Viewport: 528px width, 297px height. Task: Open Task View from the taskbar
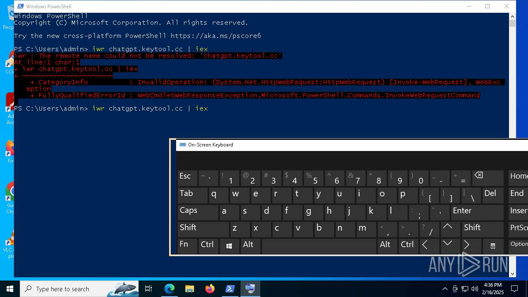pyautogui.click(x=148, y=289)
